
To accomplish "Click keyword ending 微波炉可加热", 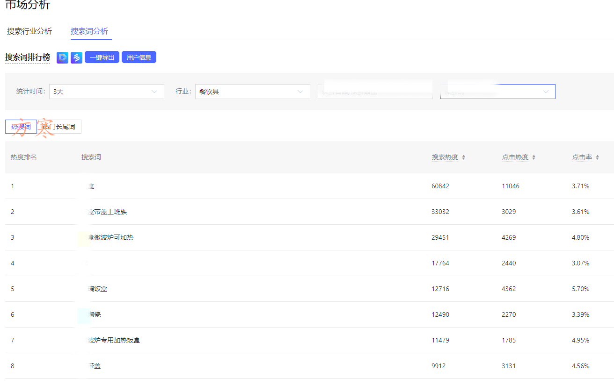I will 111,237.
